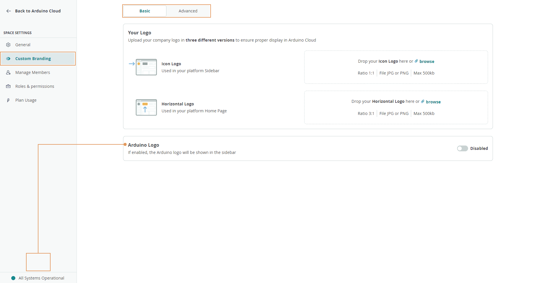Screen dimensions: 538x283
Task: Click the back arrow icon
Action: [x=9, y=11]
